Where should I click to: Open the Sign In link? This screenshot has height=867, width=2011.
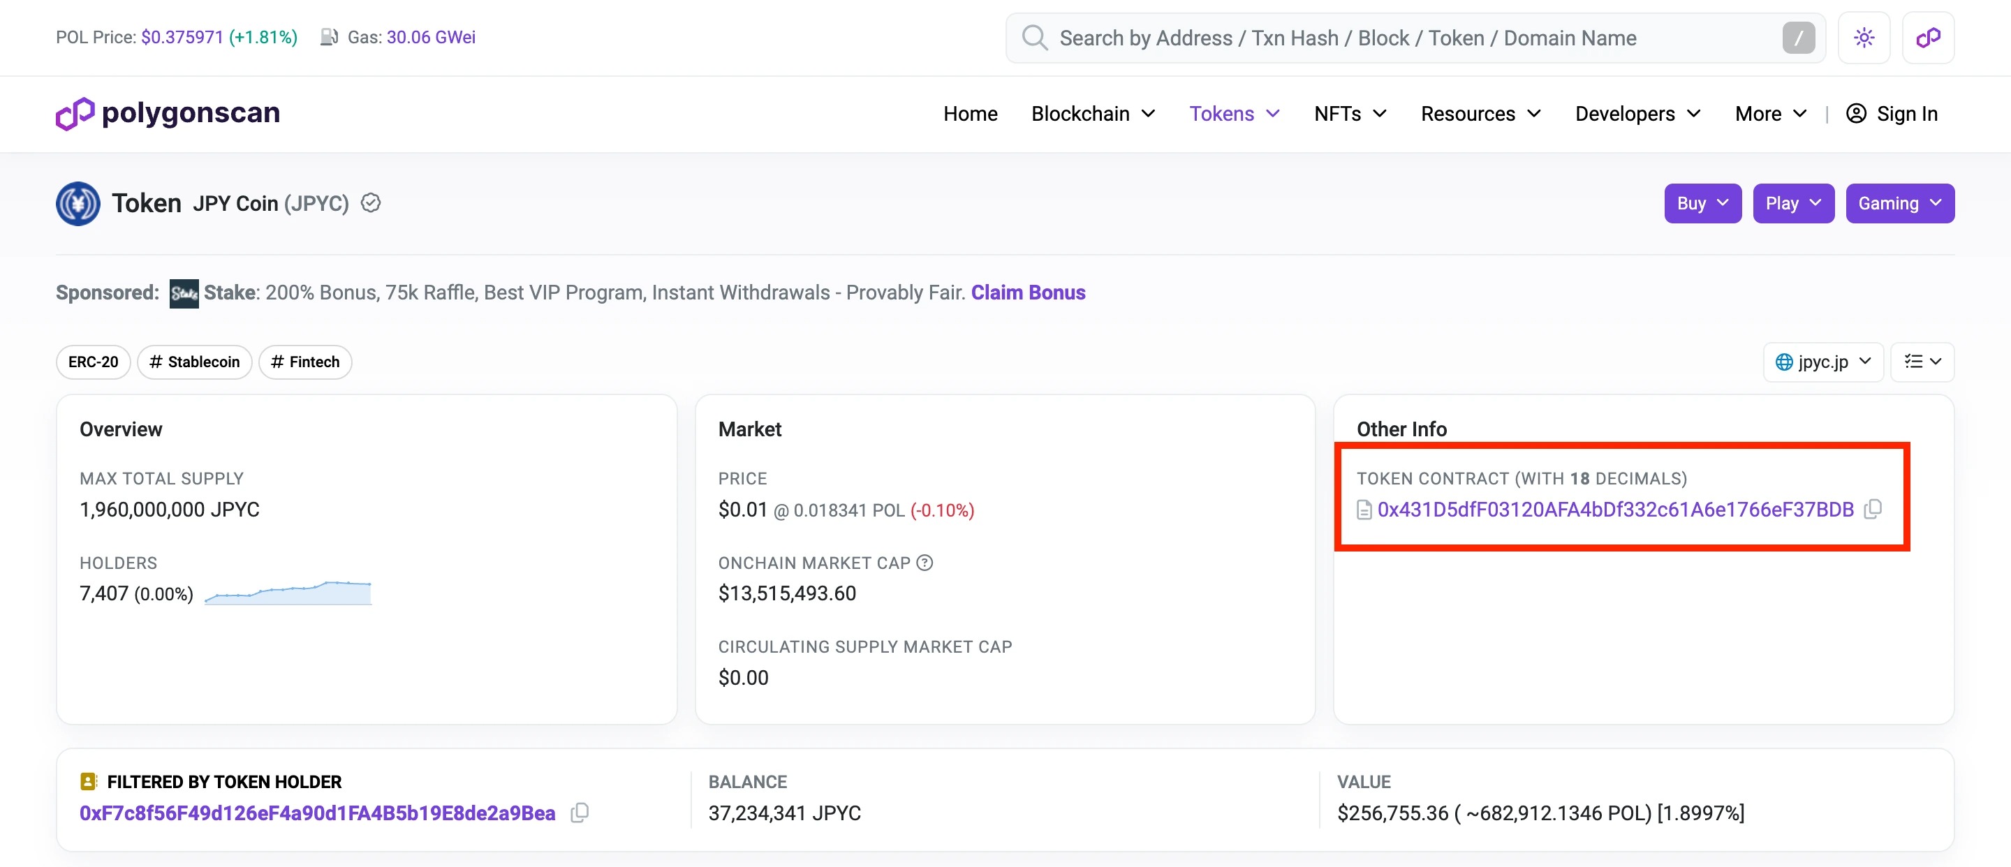(1892, 114)
